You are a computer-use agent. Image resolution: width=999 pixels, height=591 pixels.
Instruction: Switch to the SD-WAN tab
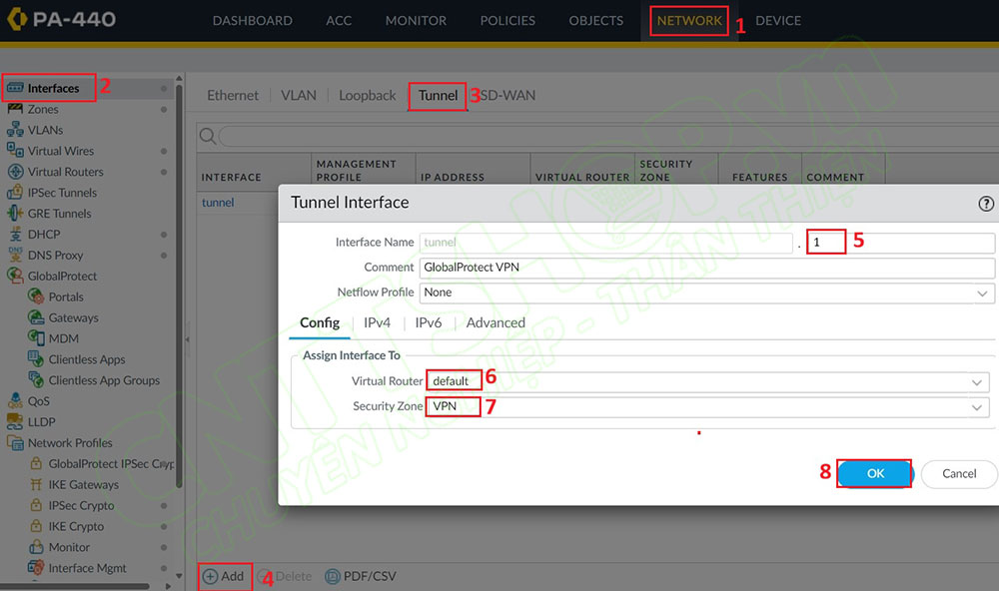point(507,96)
